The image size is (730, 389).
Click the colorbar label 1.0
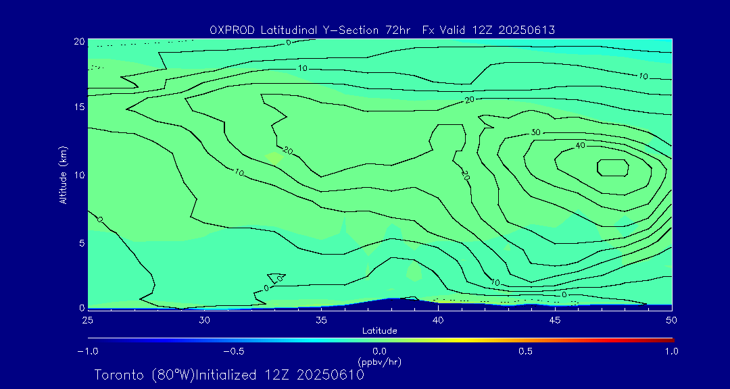click(672, 351)
